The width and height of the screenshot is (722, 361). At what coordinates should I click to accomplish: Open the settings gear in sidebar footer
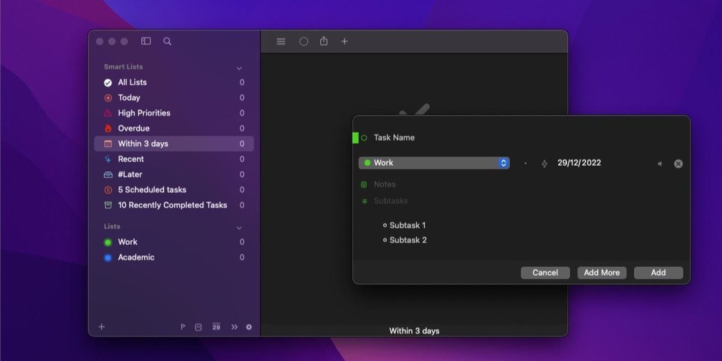tap(249, 327)
